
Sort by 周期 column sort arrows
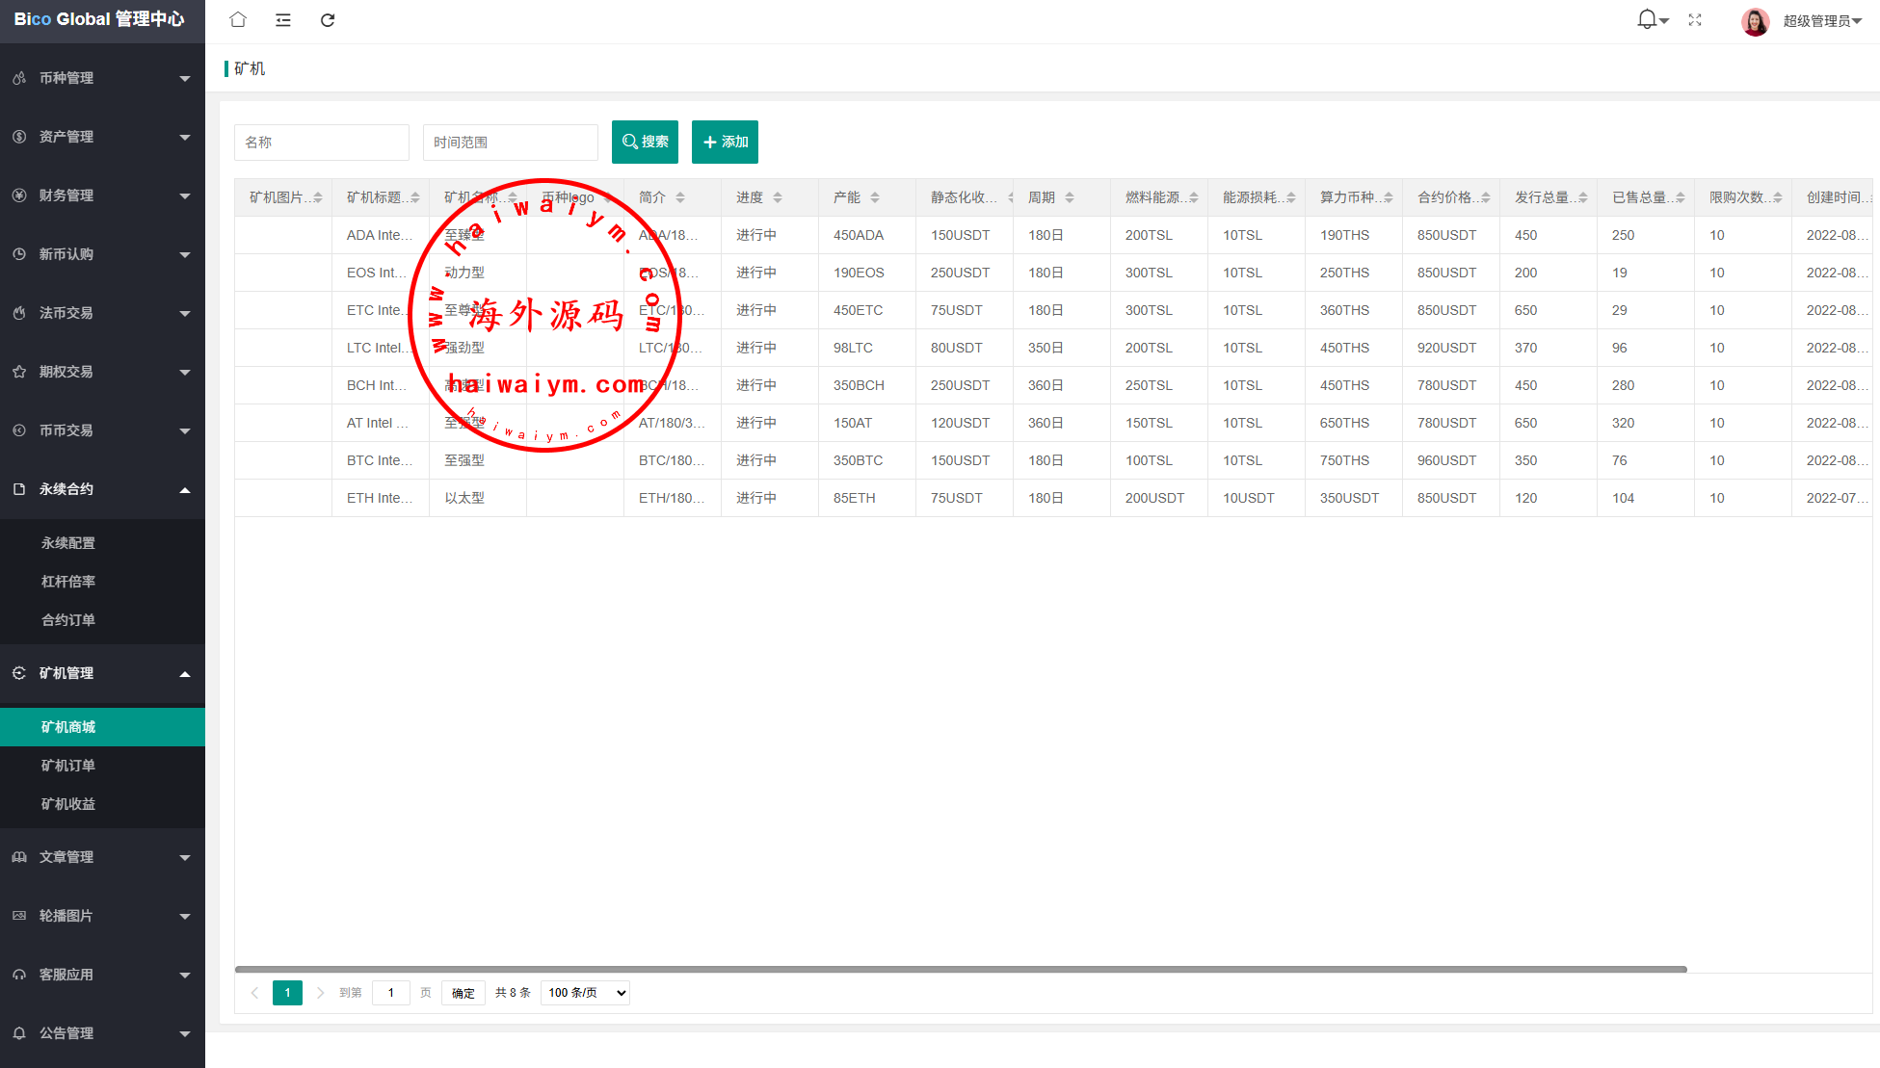[x=1070, y=197]
